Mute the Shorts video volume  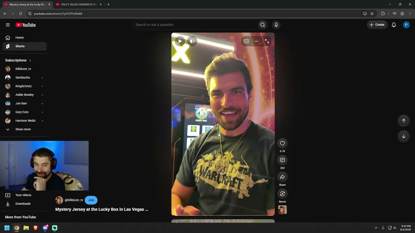[x=192, y=41]
